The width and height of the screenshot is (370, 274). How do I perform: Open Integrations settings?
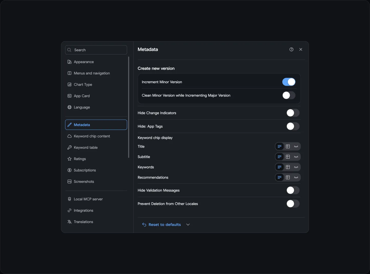96,210
